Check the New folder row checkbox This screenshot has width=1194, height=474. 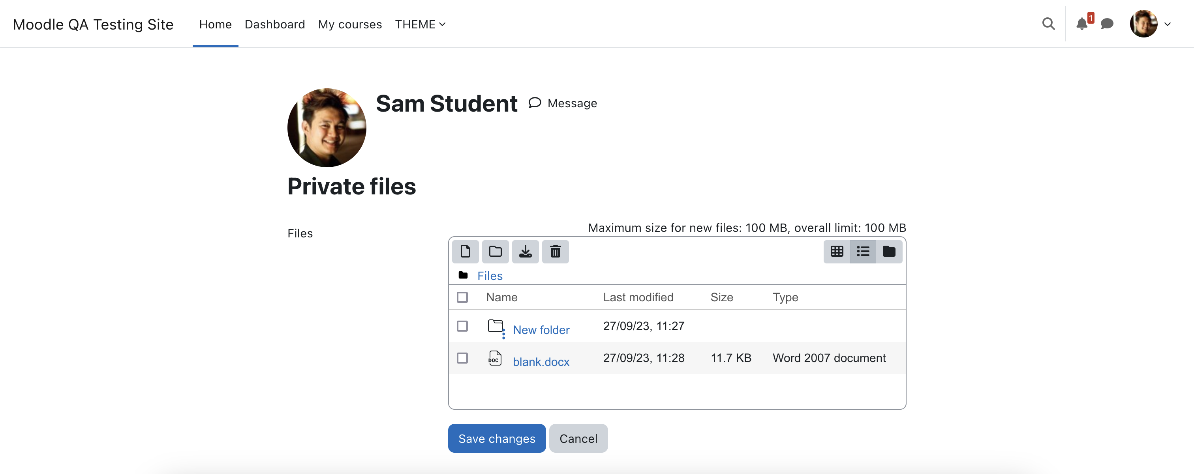pos(462,327)
